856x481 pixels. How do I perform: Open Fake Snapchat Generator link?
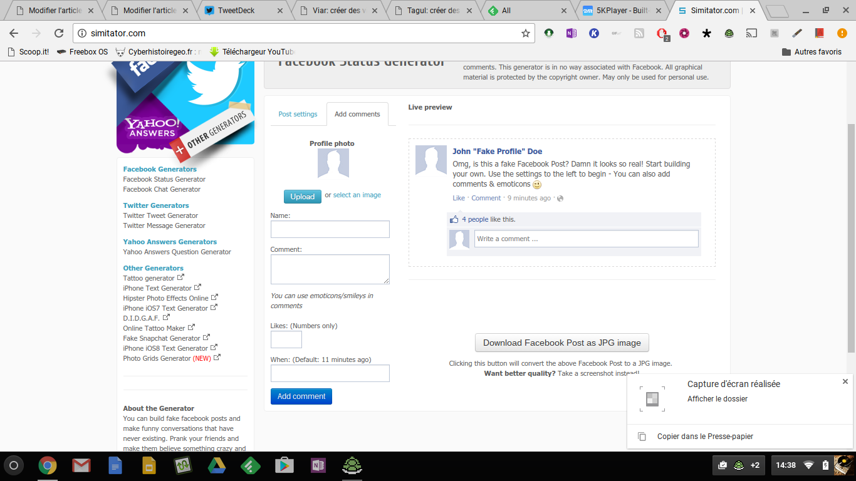pyautogui.click(x=166, y=338)
